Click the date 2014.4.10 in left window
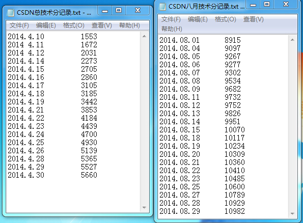The image size is (303, 223). coord(26,37)
